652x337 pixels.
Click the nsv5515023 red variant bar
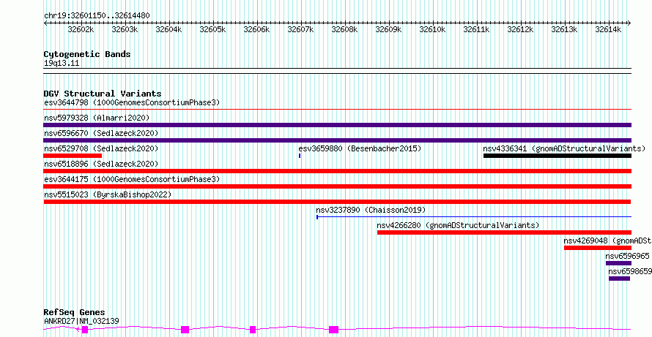(337, 202)
